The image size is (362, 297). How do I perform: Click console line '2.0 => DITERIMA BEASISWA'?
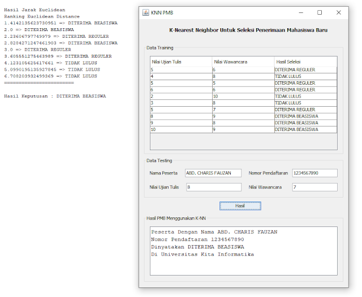(39, 30)
